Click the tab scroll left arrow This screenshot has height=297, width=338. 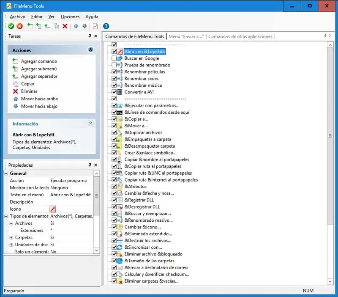coord(325,36)
